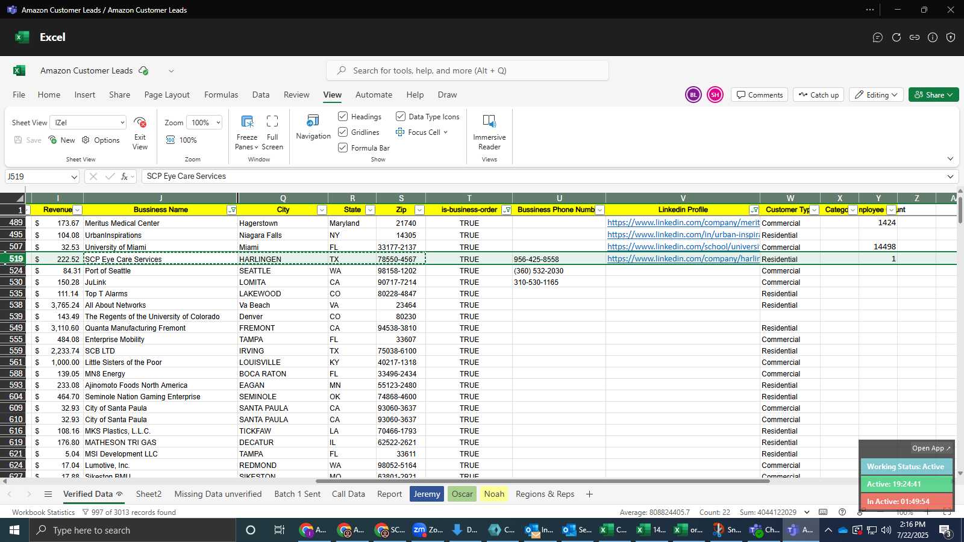Screen dimensions: 964x542
Task: Open the Home ribbon tab
Action: pos(49,95)
